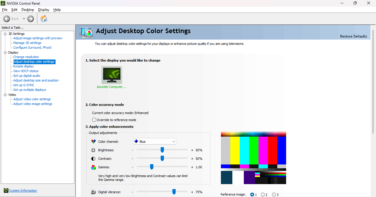The image size is (376, 197).
Task: Go to the Home icon
Action: (44, 19)
